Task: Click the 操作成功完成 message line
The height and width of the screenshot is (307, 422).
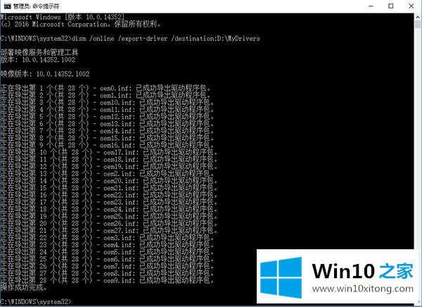Action: click(24, 287)
